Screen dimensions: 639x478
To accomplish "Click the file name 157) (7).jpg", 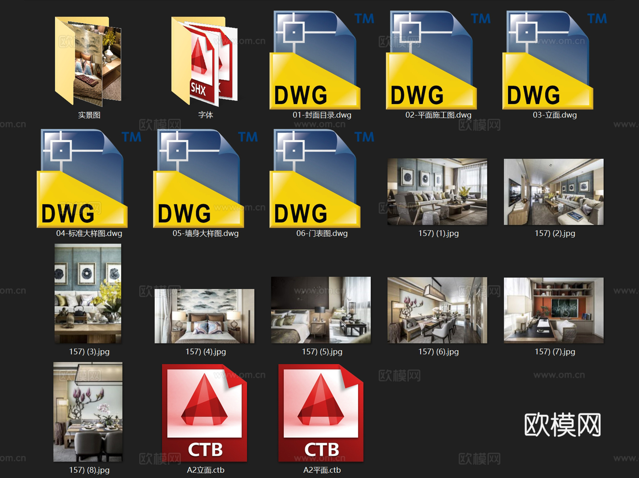I will click(555, 352).
